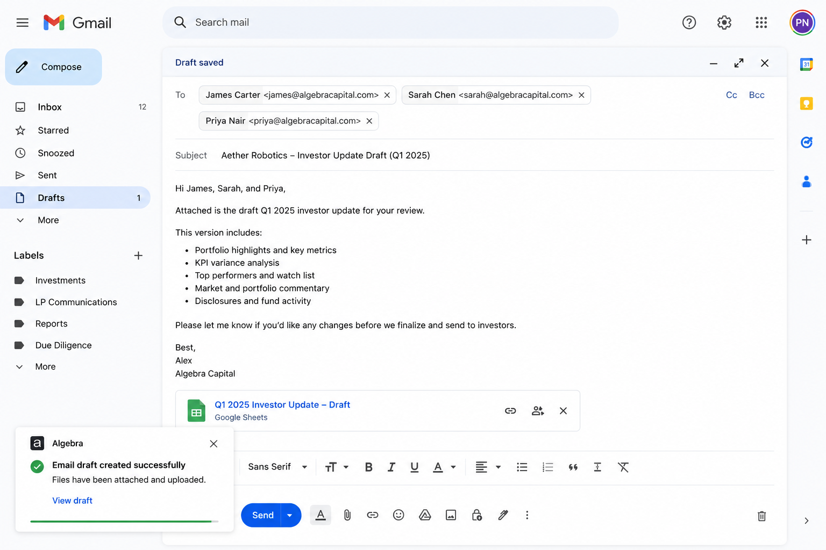
Task: Remove Priya Nair recipient
Action: pos(369,121)
